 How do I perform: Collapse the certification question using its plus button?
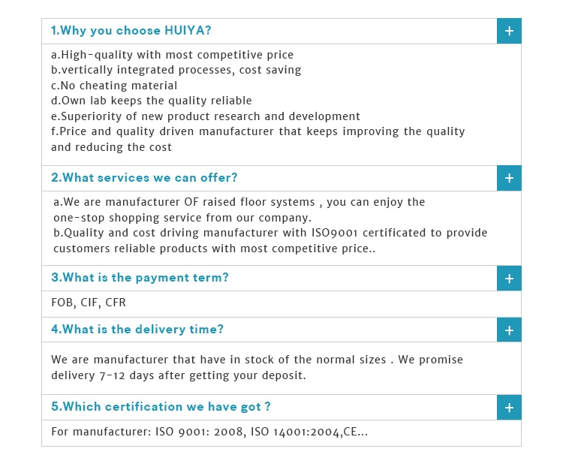(x=509, y=408)
